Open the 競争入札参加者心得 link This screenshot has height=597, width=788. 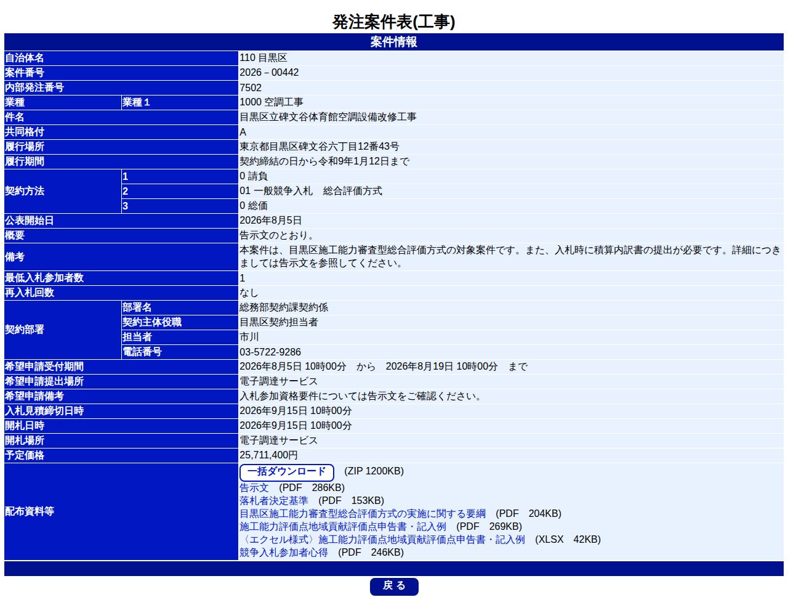[x=284, y=552]
